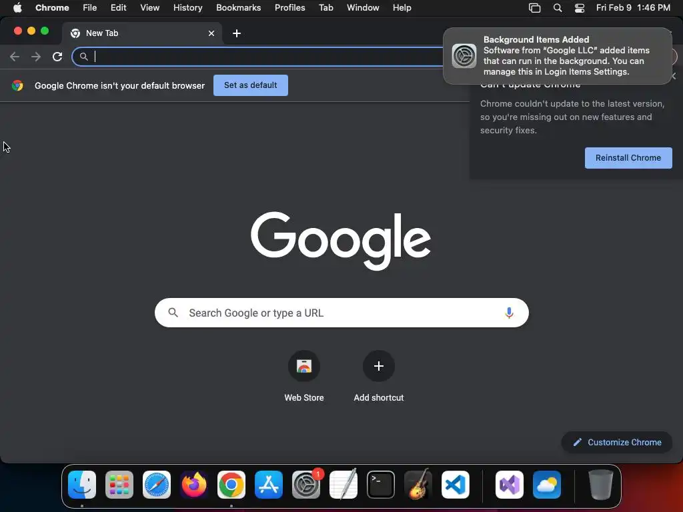
Task: Click the browser back arrow
Action: [15, 57]
